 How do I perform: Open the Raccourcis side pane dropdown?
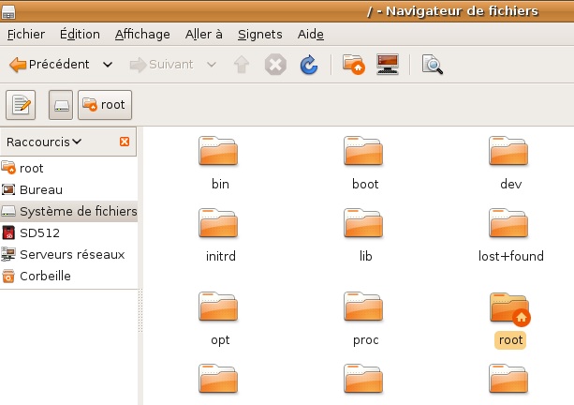(44, 142)
